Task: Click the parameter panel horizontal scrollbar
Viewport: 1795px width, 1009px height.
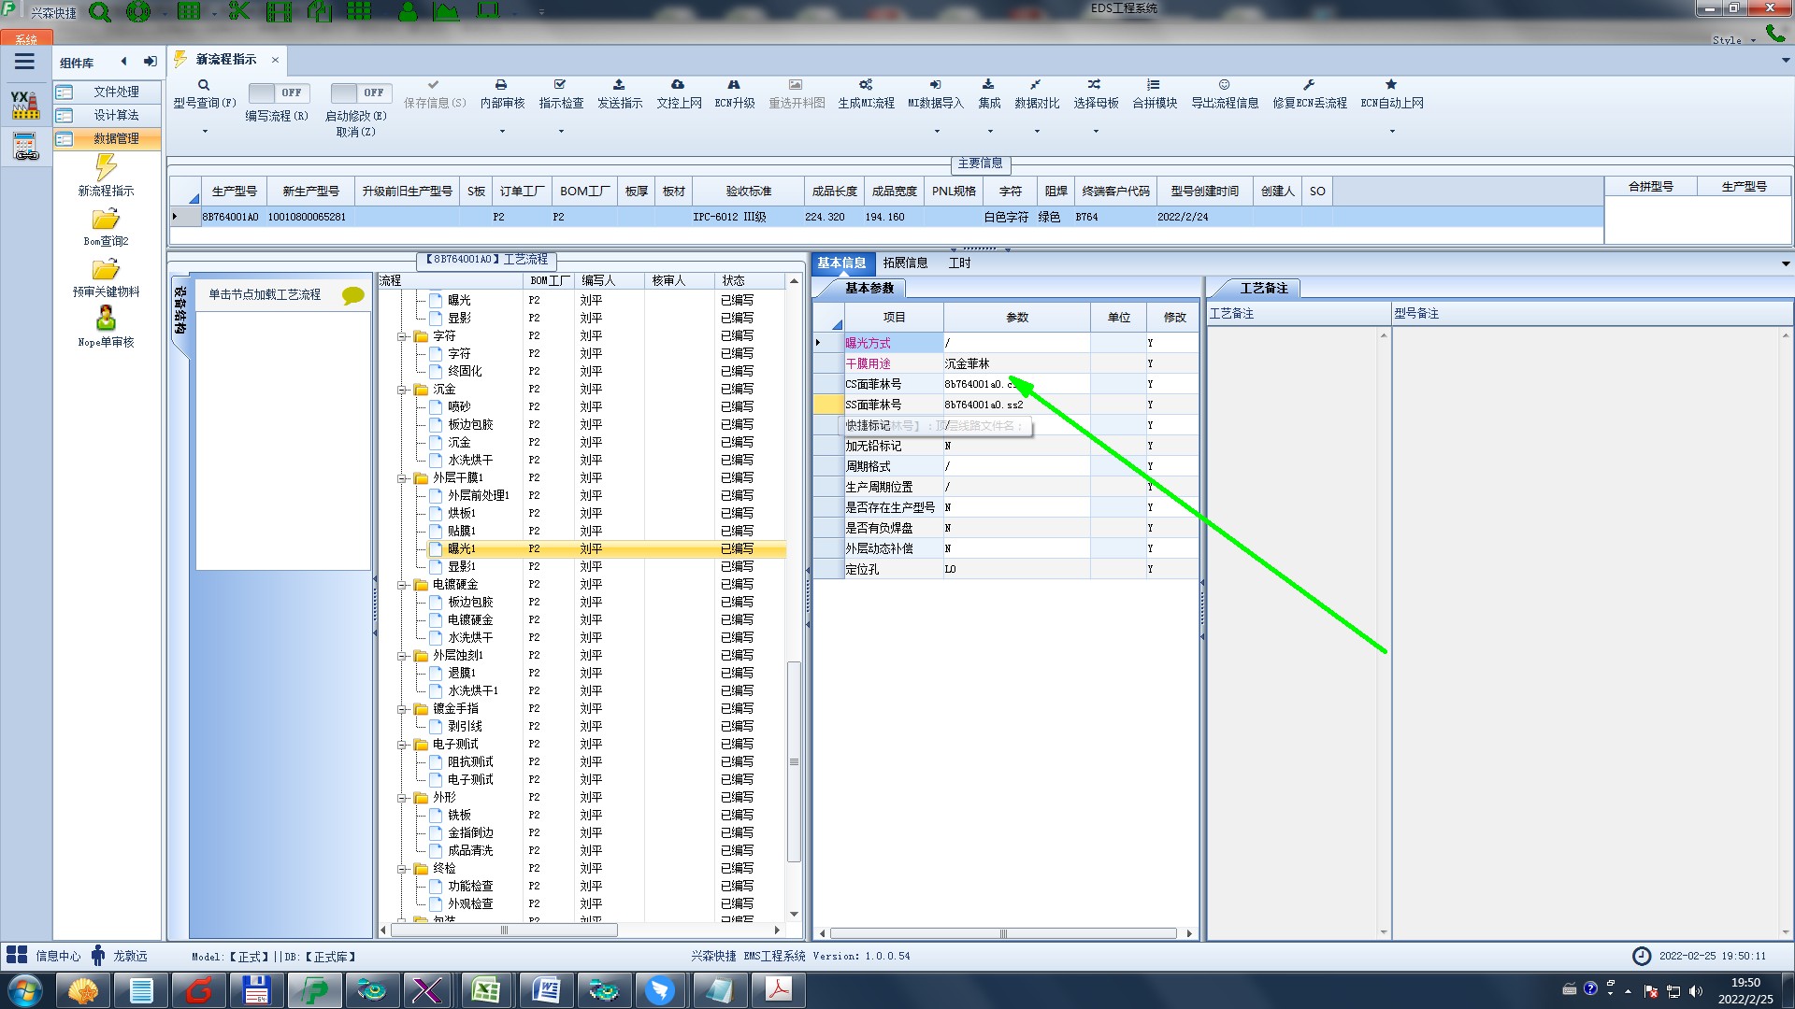Action: pyautogui.click(x=1003, y=933)
